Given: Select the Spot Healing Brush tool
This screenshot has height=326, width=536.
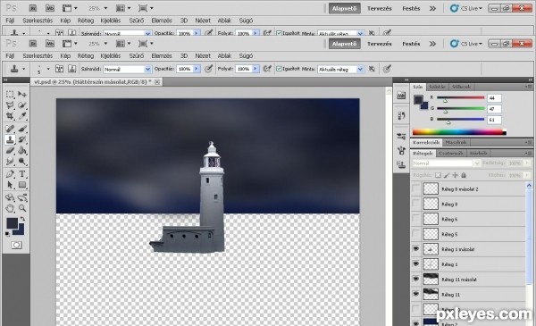Looking at the screenshot, I should (10, 129).
